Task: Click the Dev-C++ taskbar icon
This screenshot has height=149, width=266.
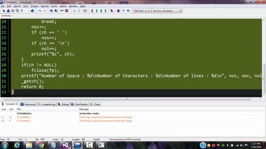Action: point(77,145)
